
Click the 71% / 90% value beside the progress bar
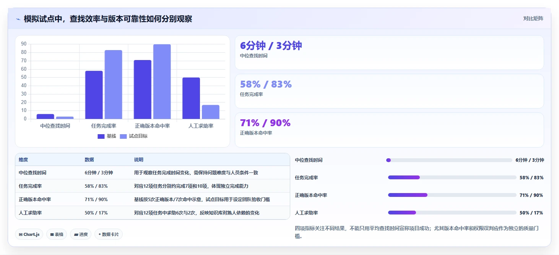click(531, 195)
